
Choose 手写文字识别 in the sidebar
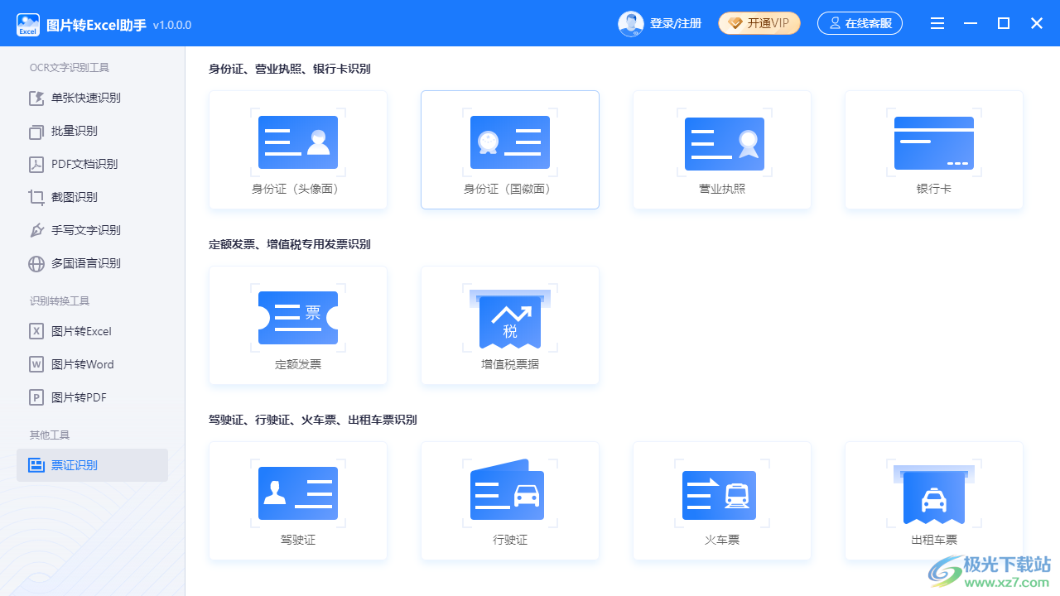click(92, 230)
